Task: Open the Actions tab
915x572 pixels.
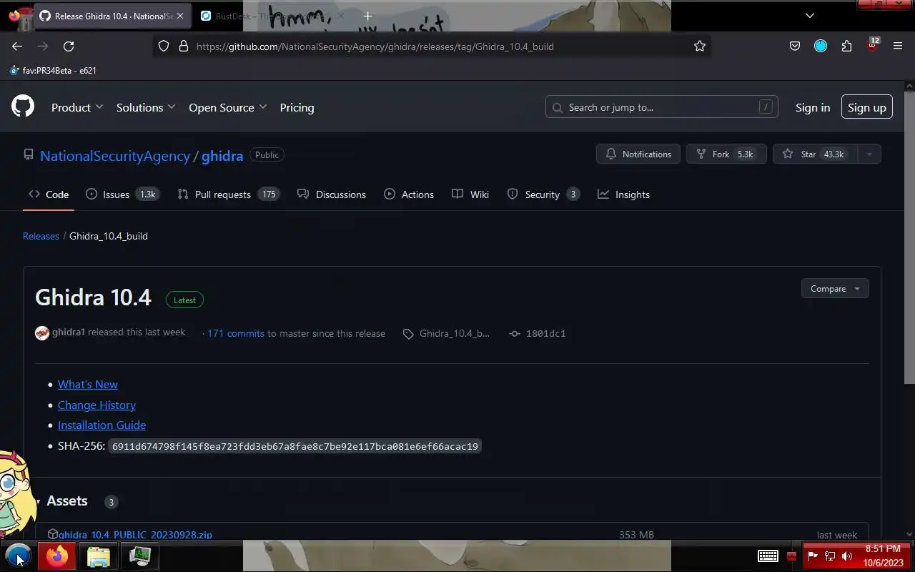Action: tap(409, 194)
